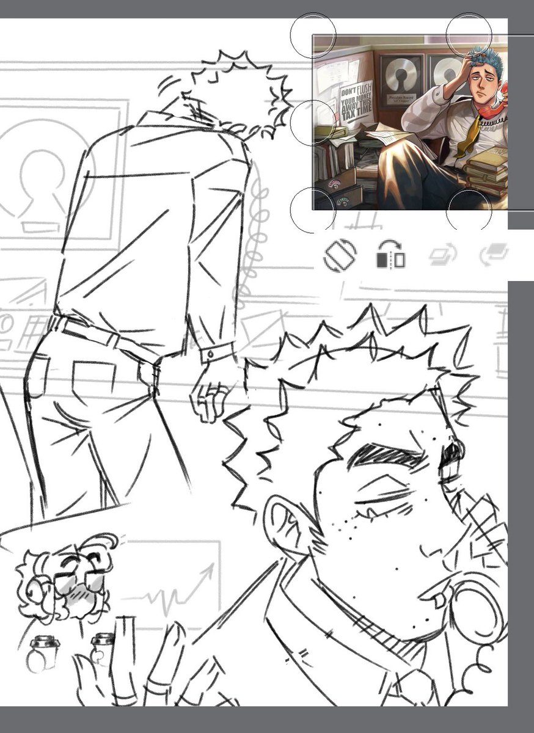Click the top-edge handle circle near the blue hair
Viewport: 534px width, 733px height.
(469, 35)
